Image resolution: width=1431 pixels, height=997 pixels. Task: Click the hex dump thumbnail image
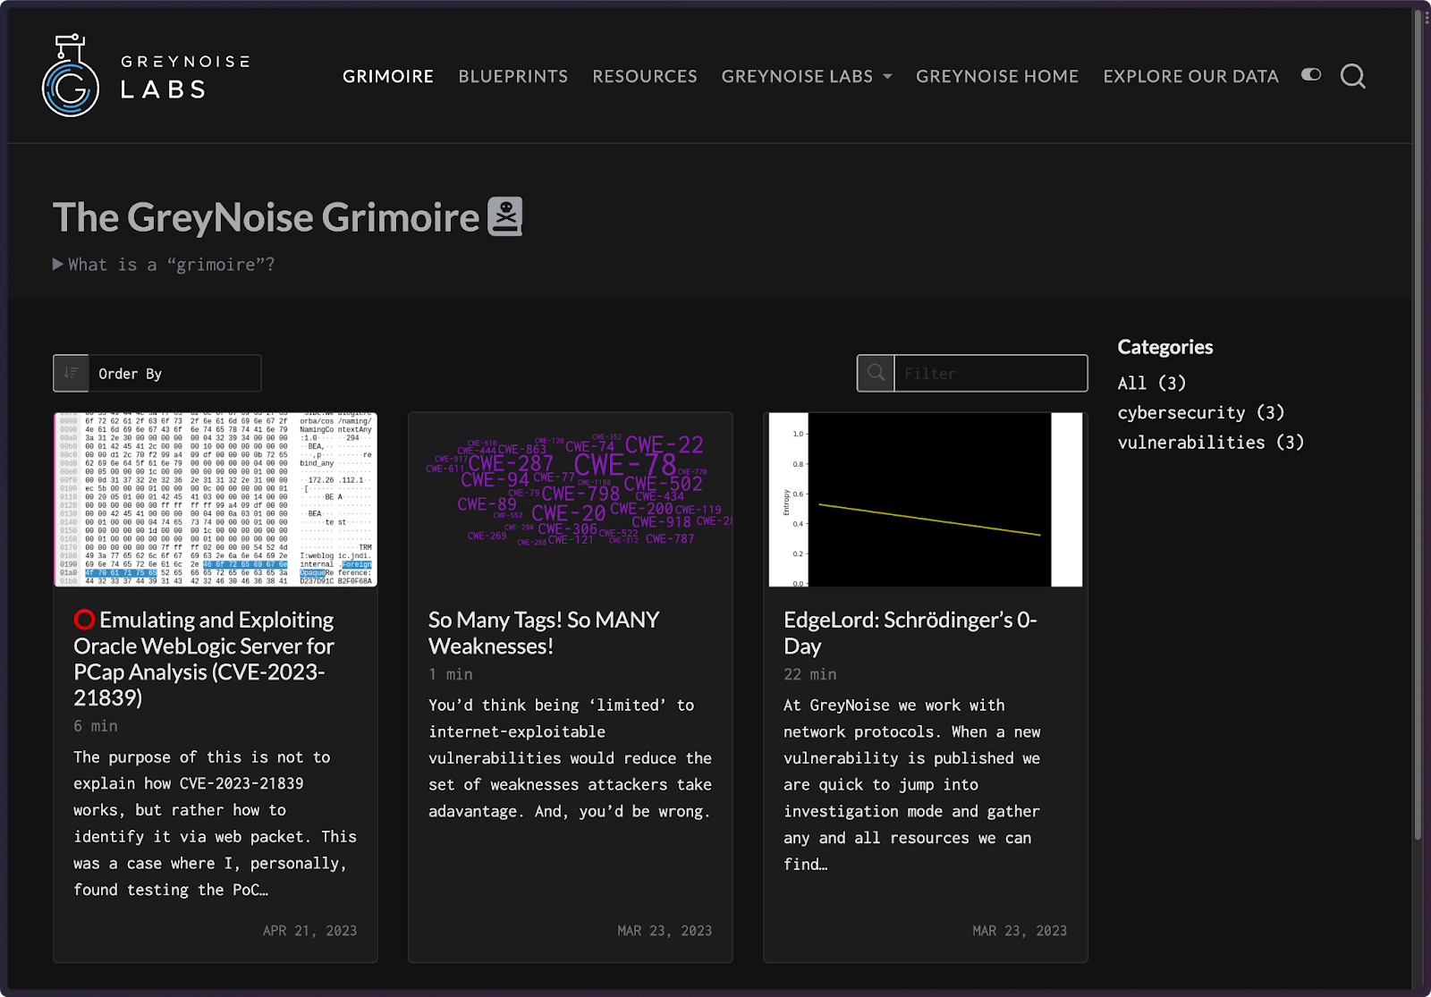pos(216,500)
